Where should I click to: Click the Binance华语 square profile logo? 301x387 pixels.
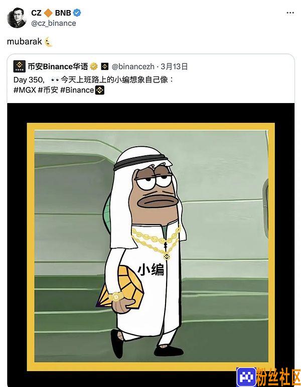click(19, 66)
